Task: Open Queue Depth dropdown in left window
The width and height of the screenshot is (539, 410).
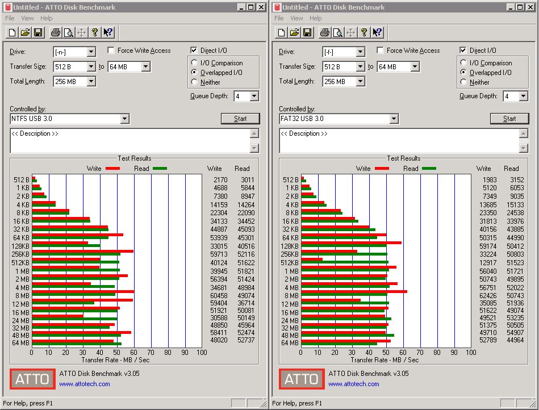Action: pos(254,96)
